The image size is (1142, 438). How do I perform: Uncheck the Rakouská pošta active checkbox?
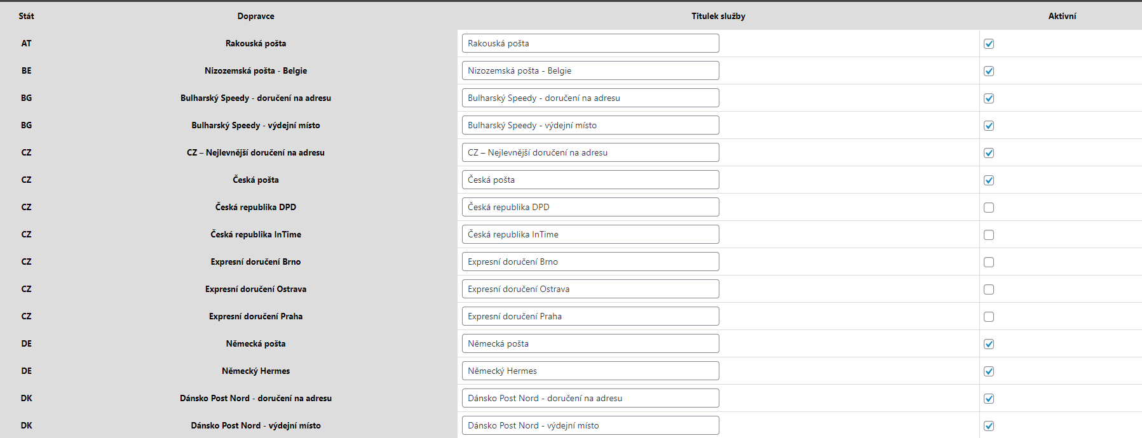coord(989,44)
